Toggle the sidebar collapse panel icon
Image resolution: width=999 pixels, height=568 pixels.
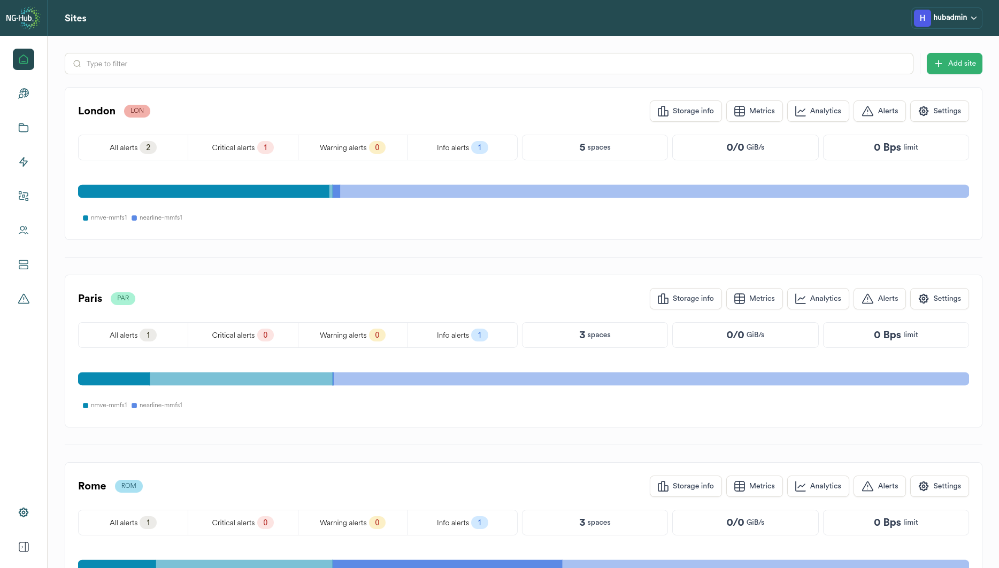[24, 547]
